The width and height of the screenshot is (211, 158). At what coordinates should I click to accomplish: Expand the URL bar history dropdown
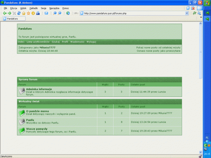point(187,13)
